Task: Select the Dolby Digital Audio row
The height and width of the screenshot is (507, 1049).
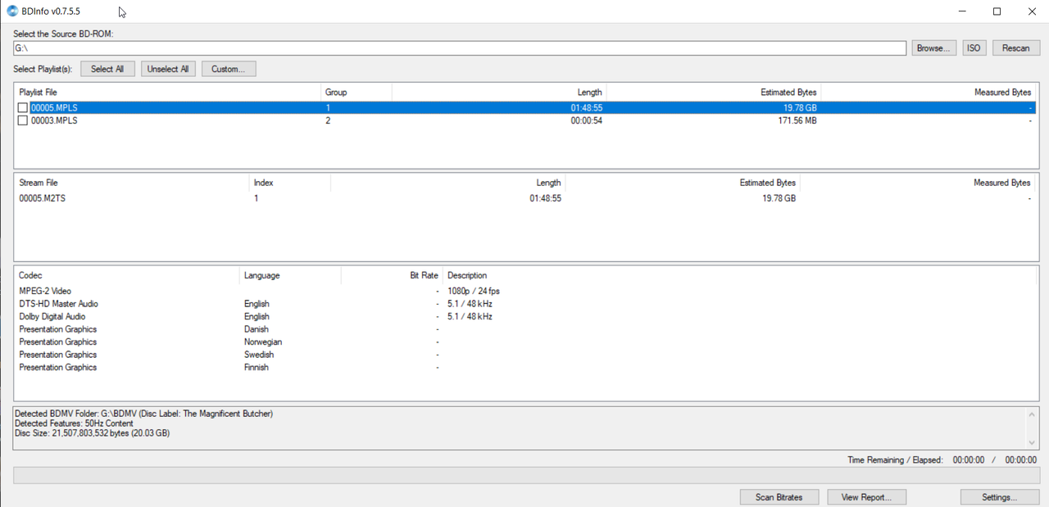Action: tap(524, 316)
